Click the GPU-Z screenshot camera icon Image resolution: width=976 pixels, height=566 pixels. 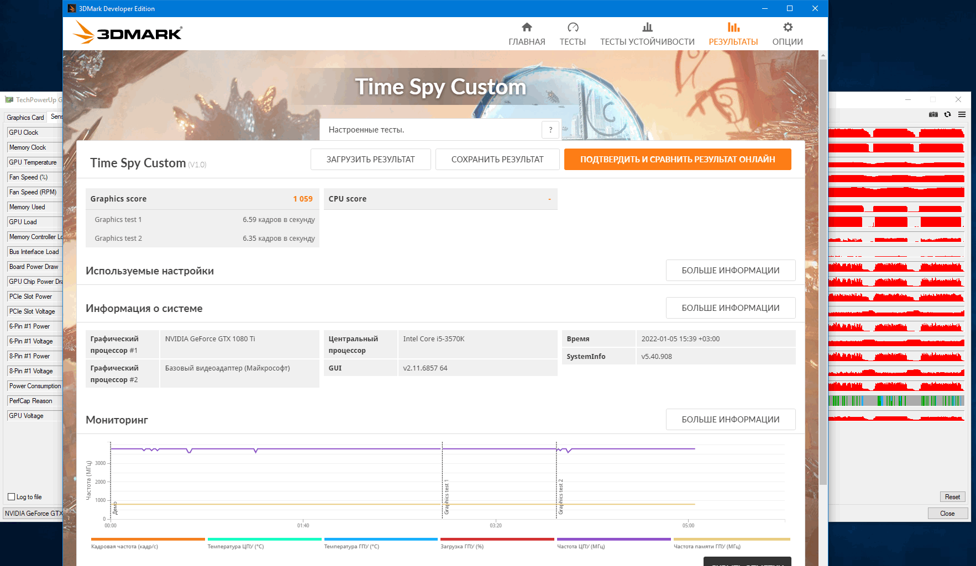[x=933, y=114]
